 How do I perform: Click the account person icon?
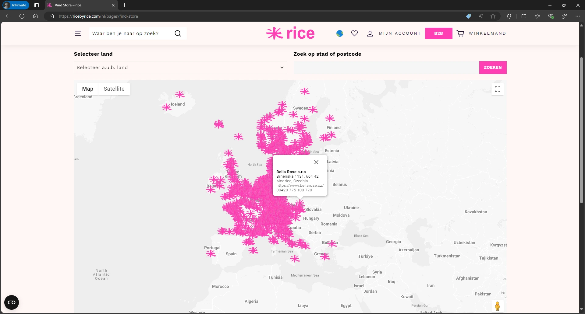370,33
